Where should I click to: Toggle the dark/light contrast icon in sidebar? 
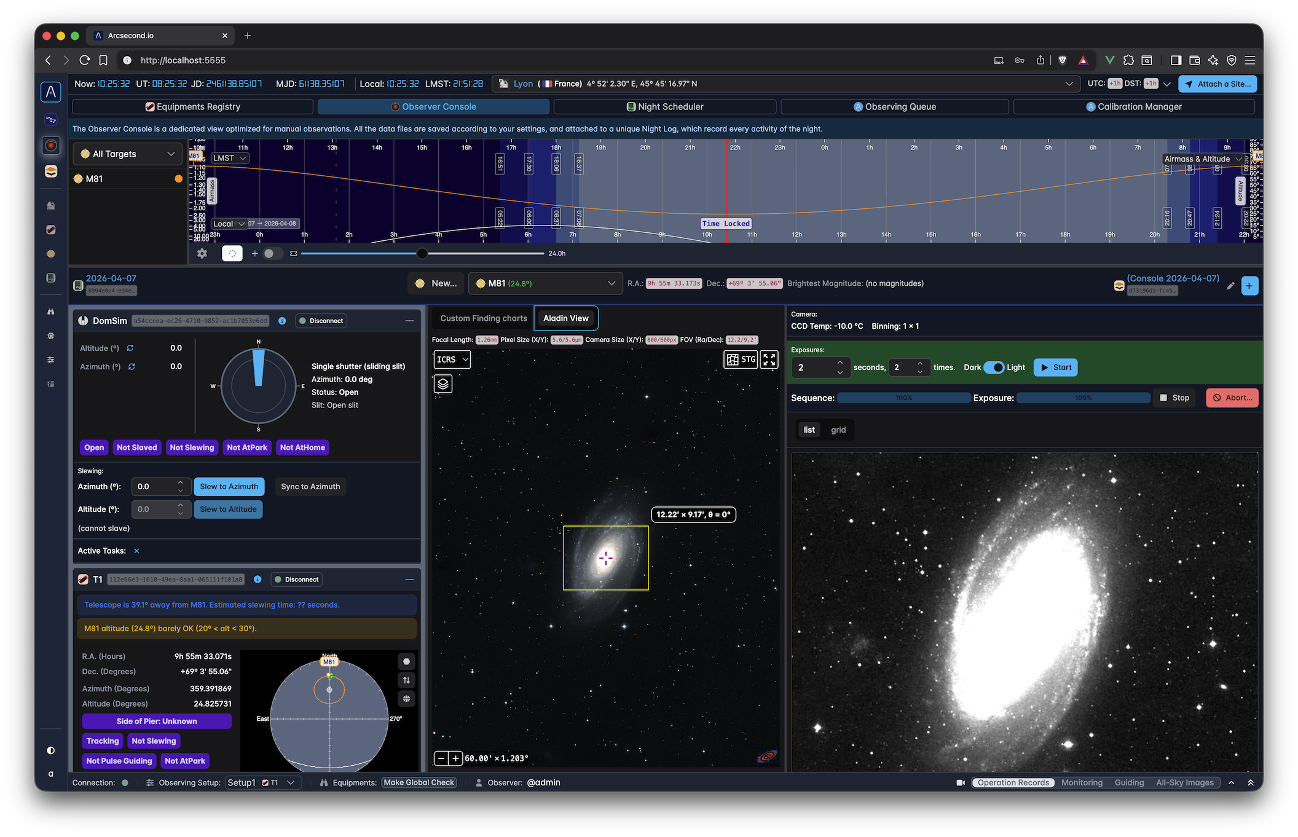point(51,750)
